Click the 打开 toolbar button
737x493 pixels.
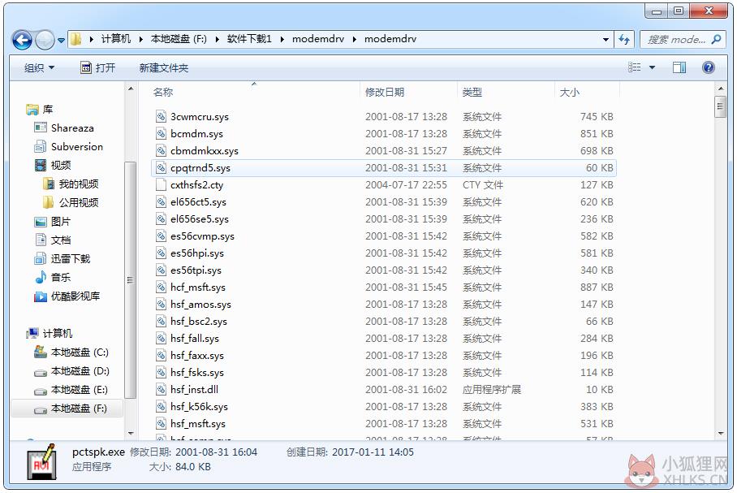click(x=97, y=67)
